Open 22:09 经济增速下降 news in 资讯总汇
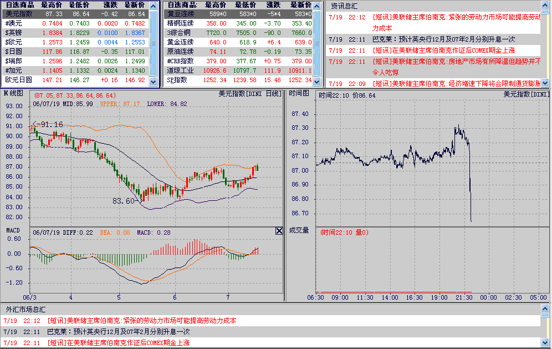Screen dimensions: 552x349 (x=434, y=84)
